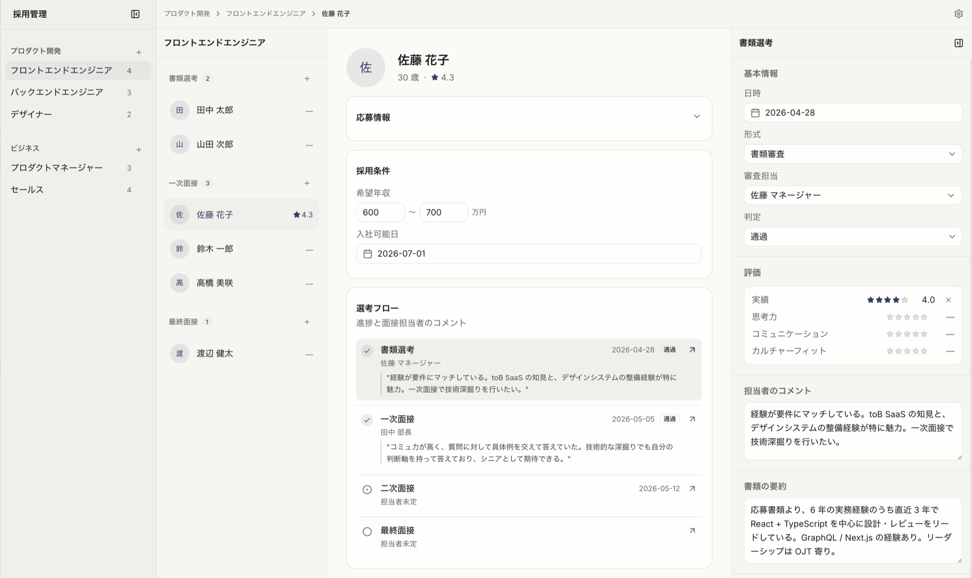This screenshot has height=578, width=972.
Task: Click 通過 badge on 書類選考 row
Action: point(669,350)
